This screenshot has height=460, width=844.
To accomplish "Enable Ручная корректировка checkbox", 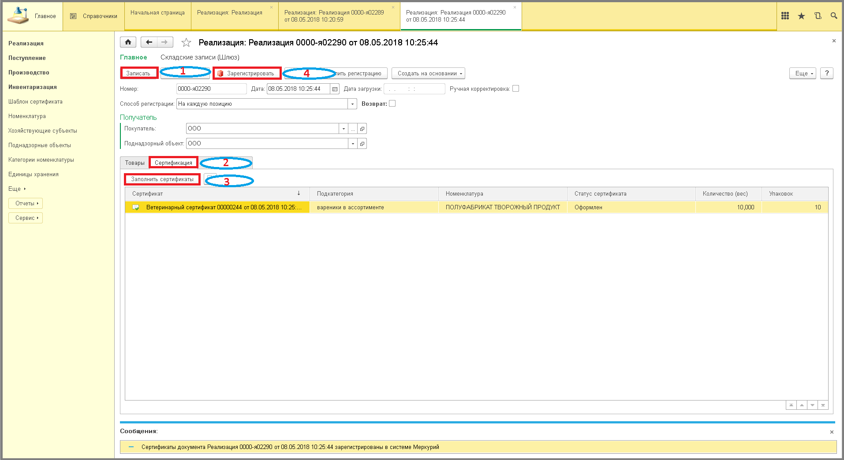I will (x=516, y=89).
